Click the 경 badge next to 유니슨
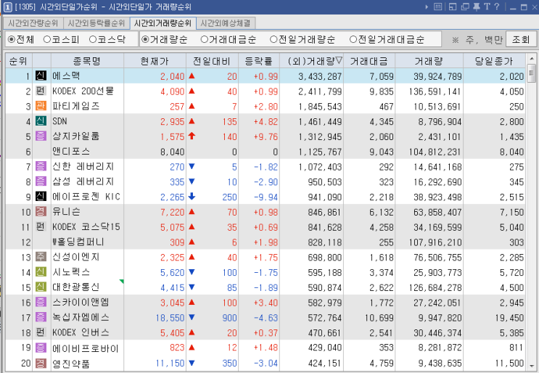This screenshot has width=539, height=373. pyautogui.click(x=41, y=212)
